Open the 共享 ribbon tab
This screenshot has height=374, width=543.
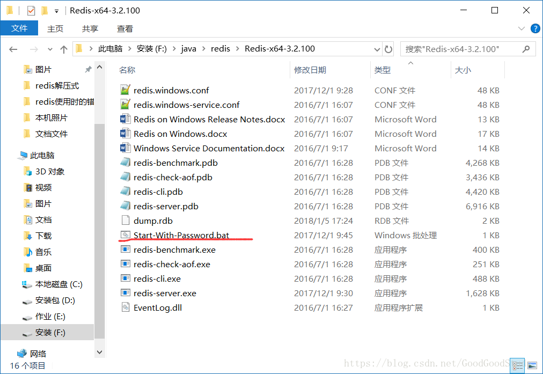(x=90, y=29)
